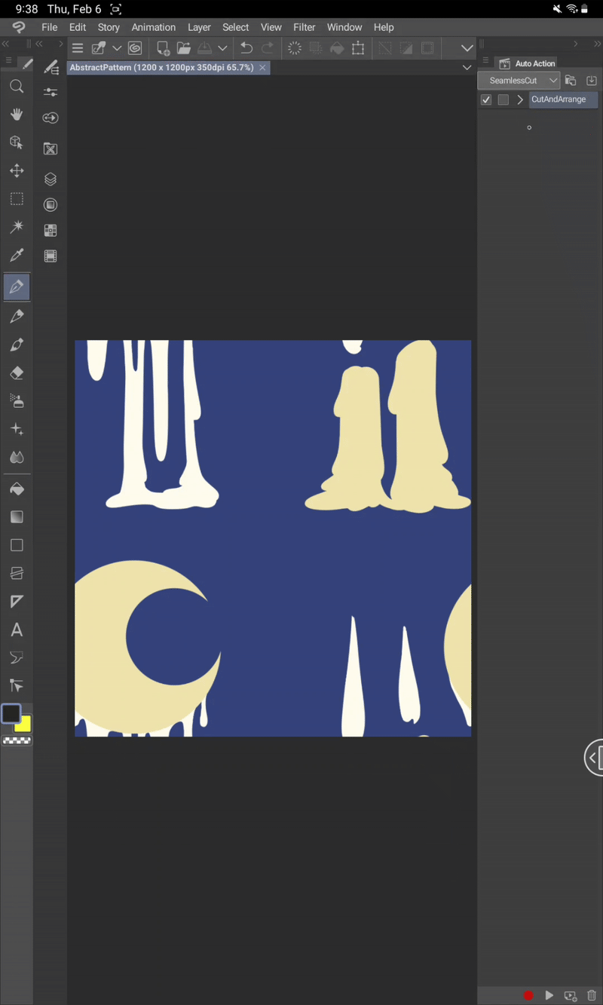Select the Airbrush spray tool
The height and width of the screenshot is (1005, 603).
[17, 401]
